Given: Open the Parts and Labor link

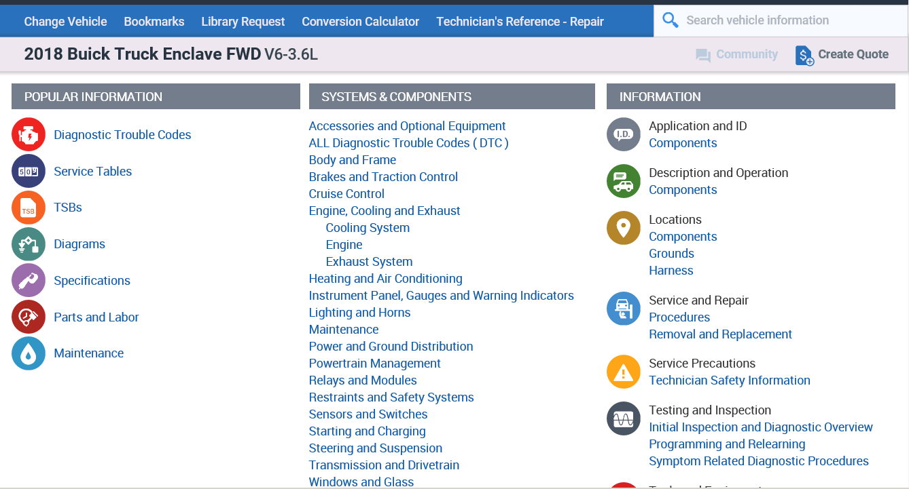Looking at the screenshot, I should coord(96,317).
